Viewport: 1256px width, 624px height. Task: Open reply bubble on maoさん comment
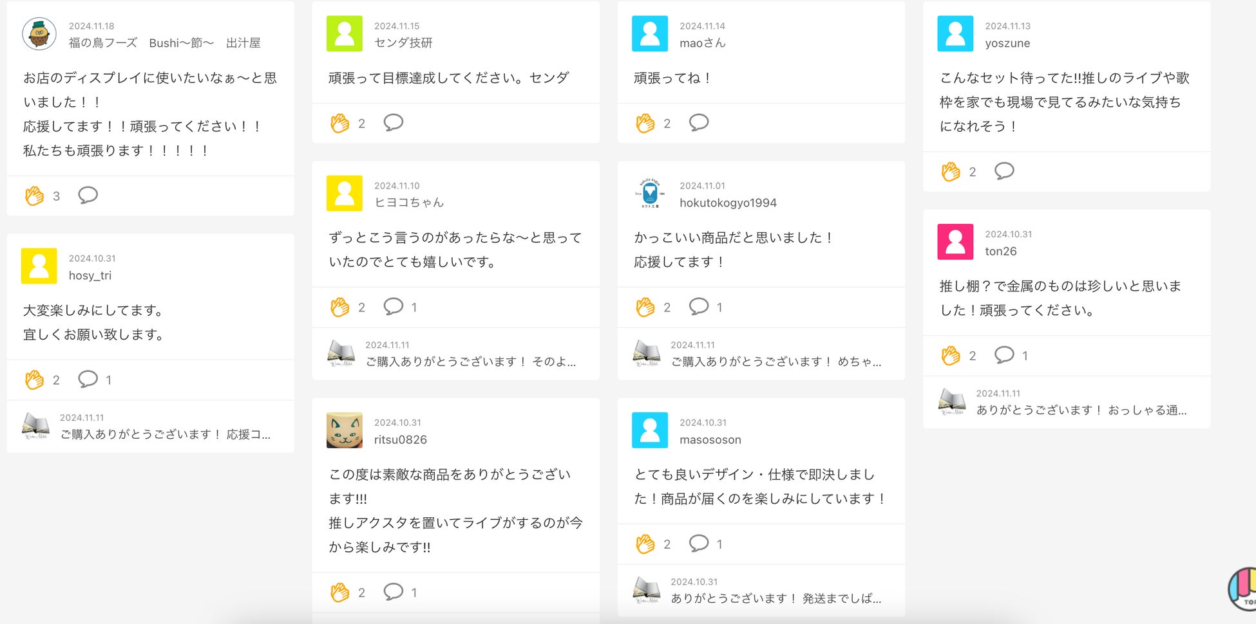[698, 122]
